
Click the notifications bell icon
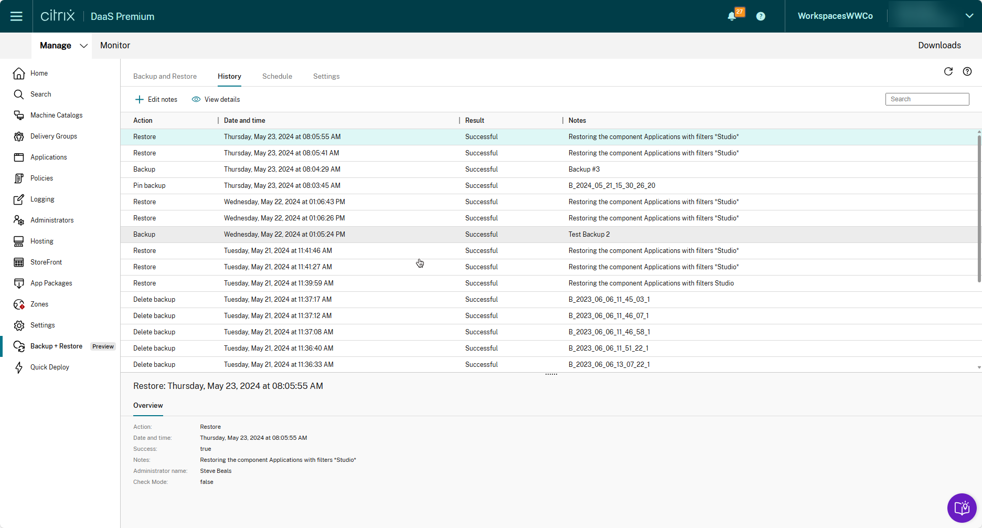(732, 16)
